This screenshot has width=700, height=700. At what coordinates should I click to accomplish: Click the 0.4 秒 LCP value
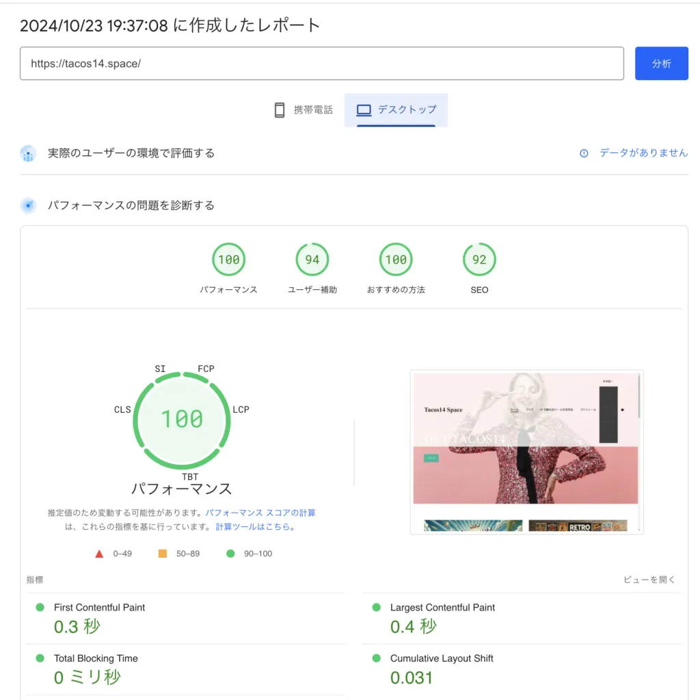pyautogui.click(x=413, y=627)
